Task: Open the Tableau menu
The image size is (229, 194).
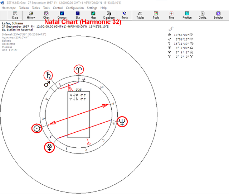Action: [24, 8]
